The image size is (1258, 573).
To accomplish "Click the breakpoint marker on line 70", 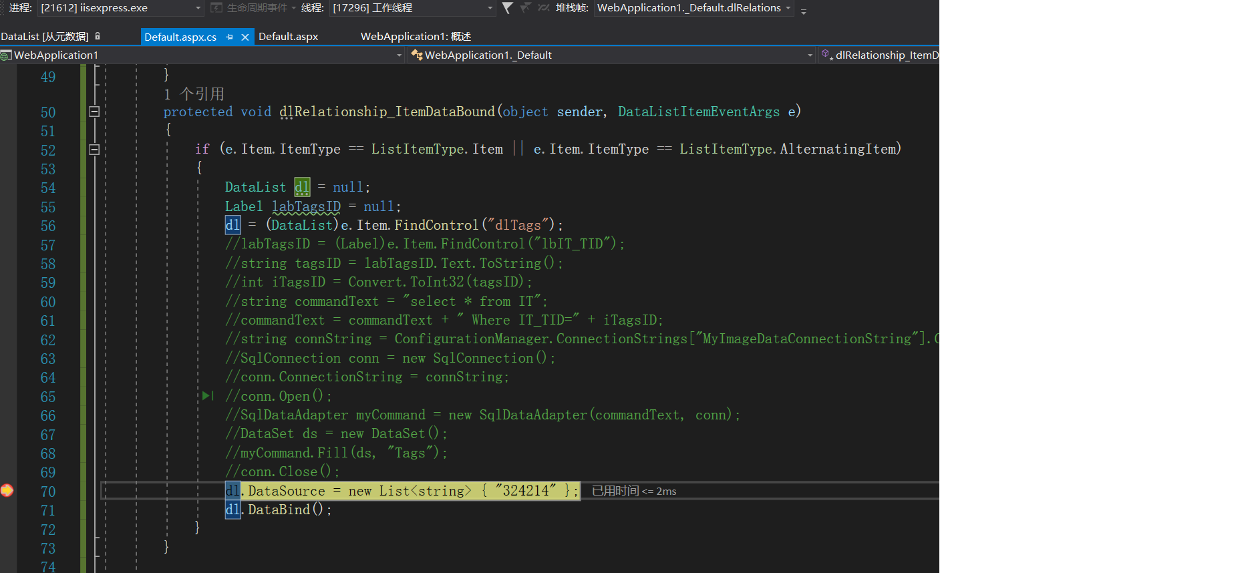I will click(7, 491).
